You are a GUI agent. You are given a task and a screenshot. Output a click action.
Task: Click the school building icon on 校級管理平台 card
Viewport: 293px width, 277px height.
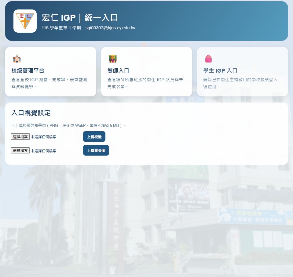click(x=16, y=59)
